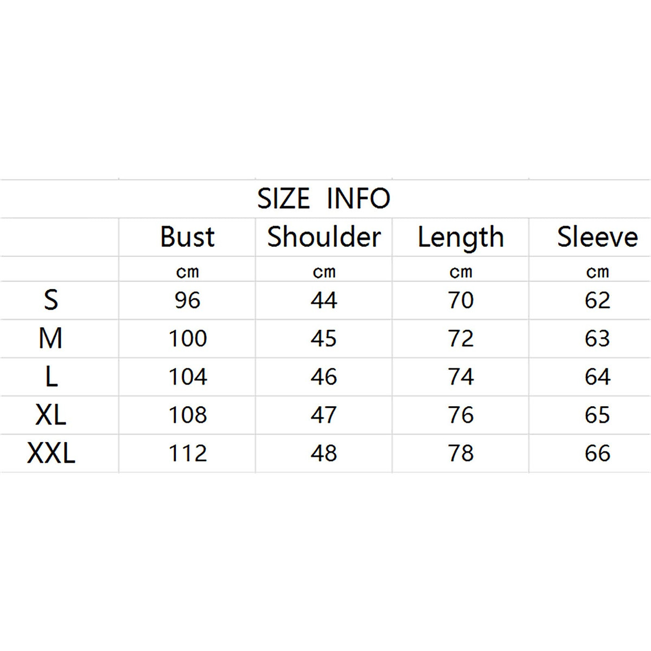
Task: Click the SIZE INFO title
Action: pyautogui.click(x=323, y=199)
